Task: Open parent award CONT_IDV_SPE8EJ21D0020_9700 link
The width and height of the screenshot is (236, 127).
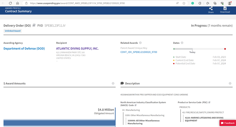Action: point(139,52)
